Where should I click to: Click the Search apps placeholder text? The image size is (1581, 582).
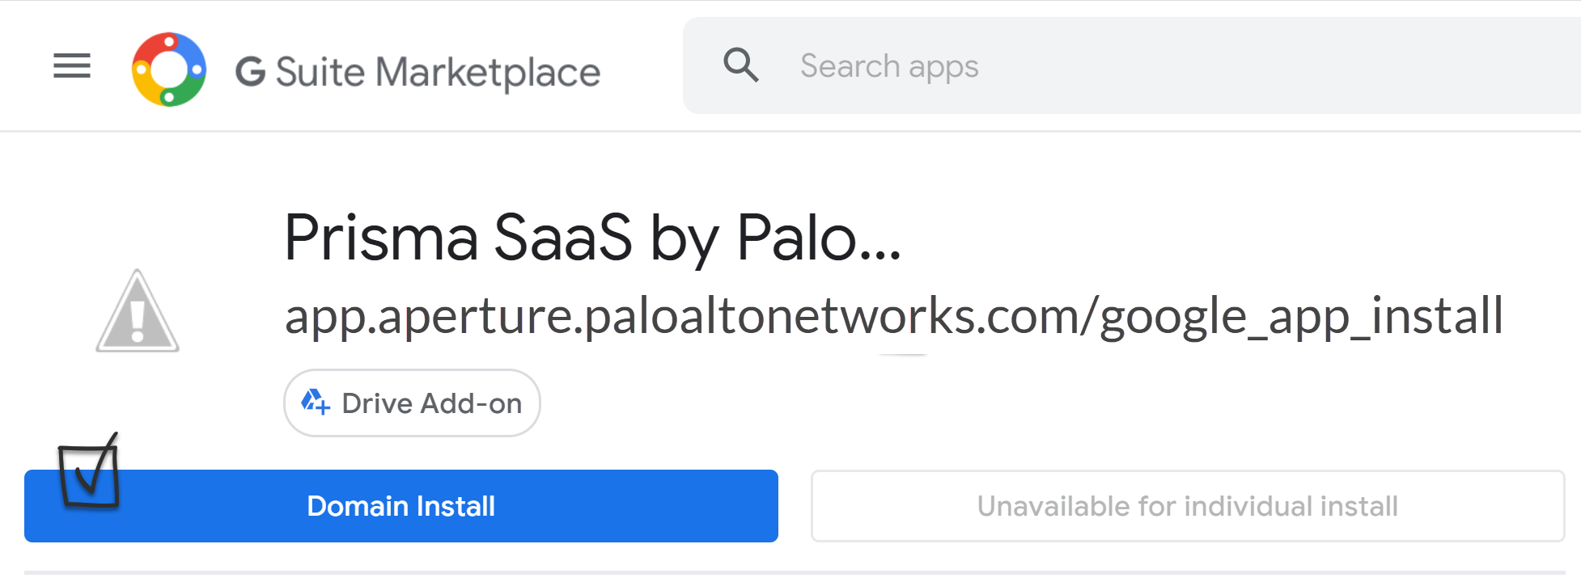[x=889, y=66]
